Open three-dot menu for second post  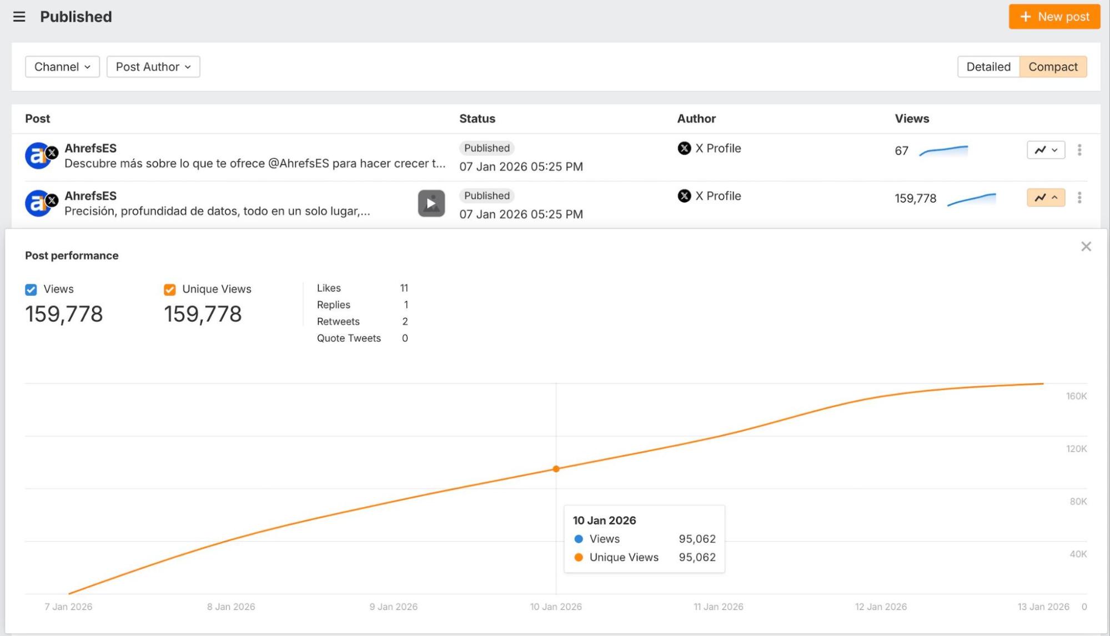[1079, 198]
